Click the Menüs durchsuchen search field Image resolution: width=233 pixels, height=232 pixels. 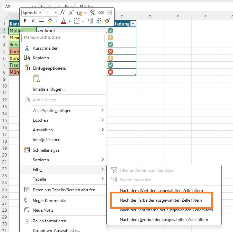tap(64, 37)
